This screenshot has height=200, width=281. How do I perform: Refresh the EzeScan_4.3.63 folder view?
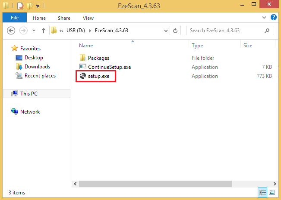pos(175,31)
